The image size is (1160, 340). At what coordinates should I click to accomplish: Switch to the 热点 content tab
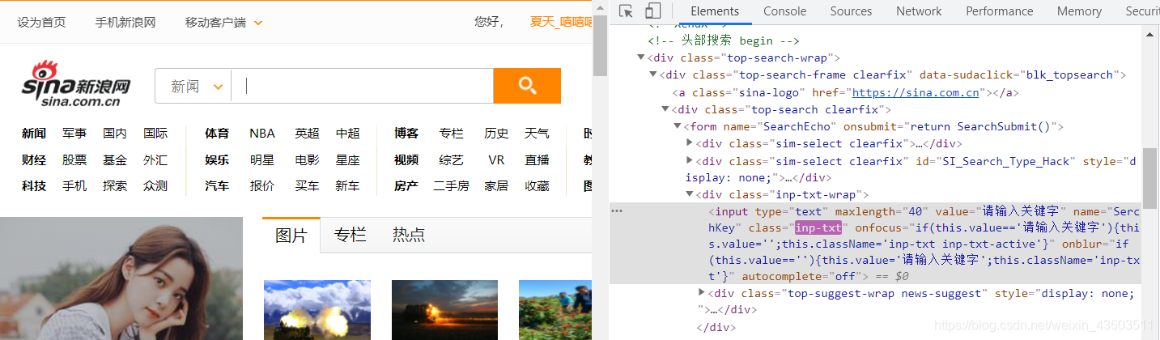tap(409, 236)
